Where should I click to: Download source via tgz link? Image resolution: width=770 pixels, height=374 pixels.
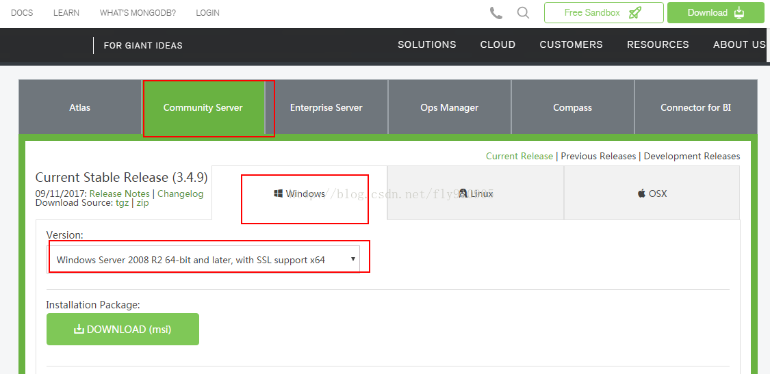[121, 202]
